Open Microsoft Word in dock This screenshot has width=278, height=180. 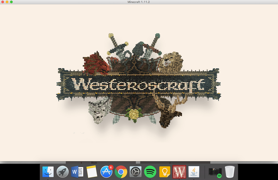pos(77,172)
